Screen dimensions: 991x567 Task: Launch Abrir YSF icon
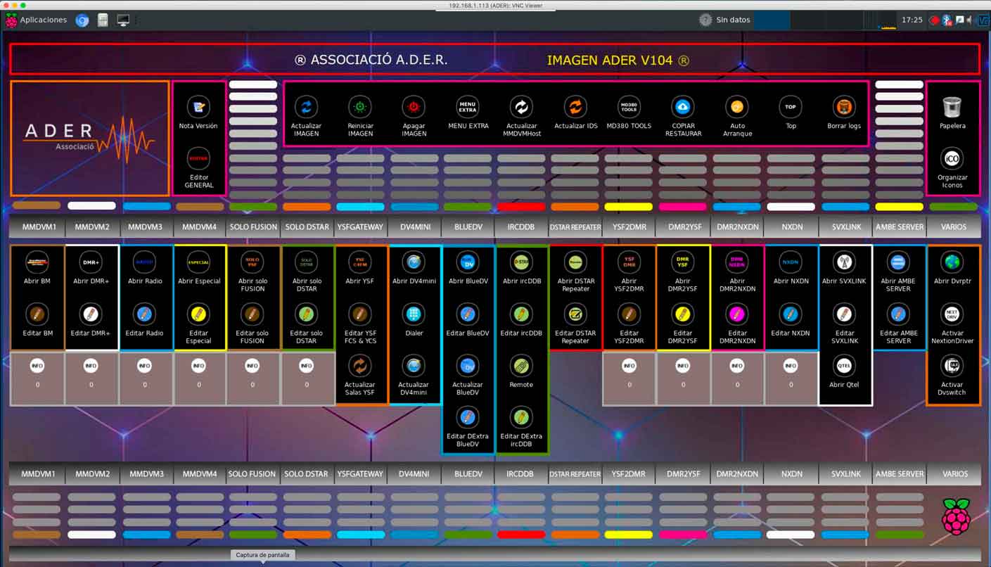point(360,262)
